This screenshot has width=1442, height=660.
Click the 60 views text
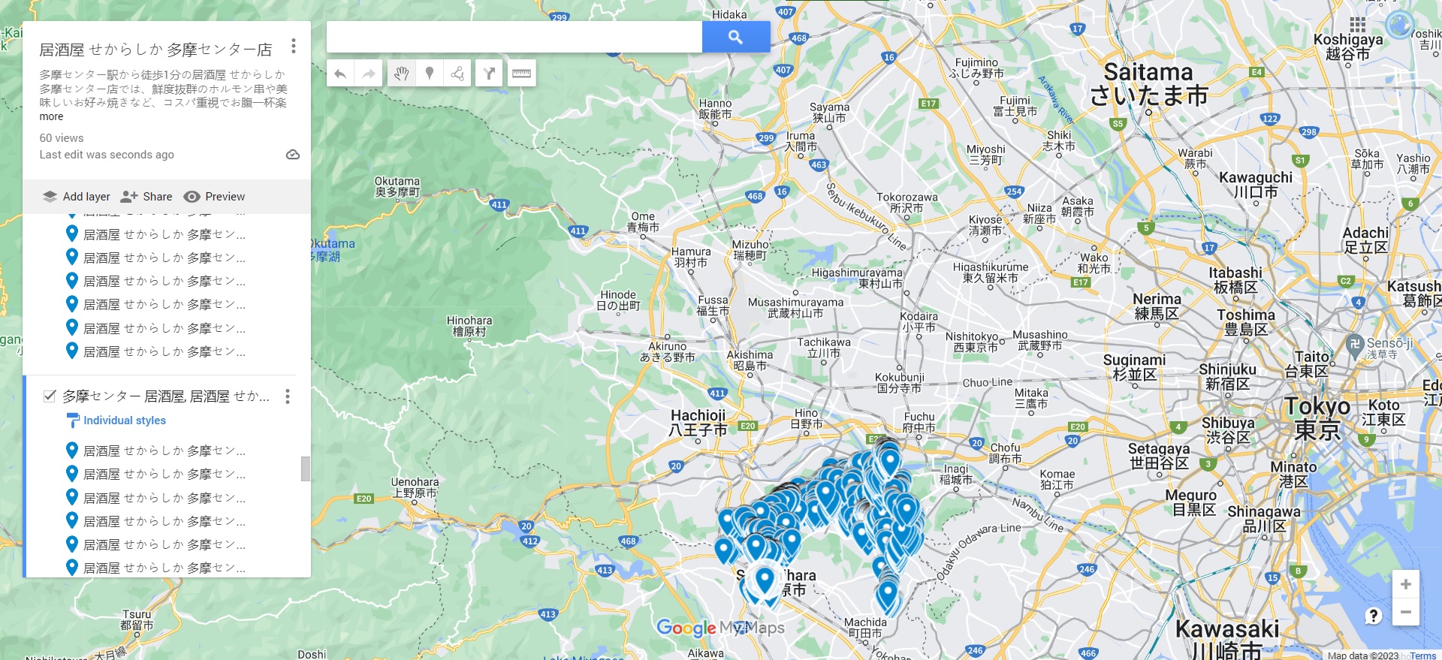[x=62, y=138]
